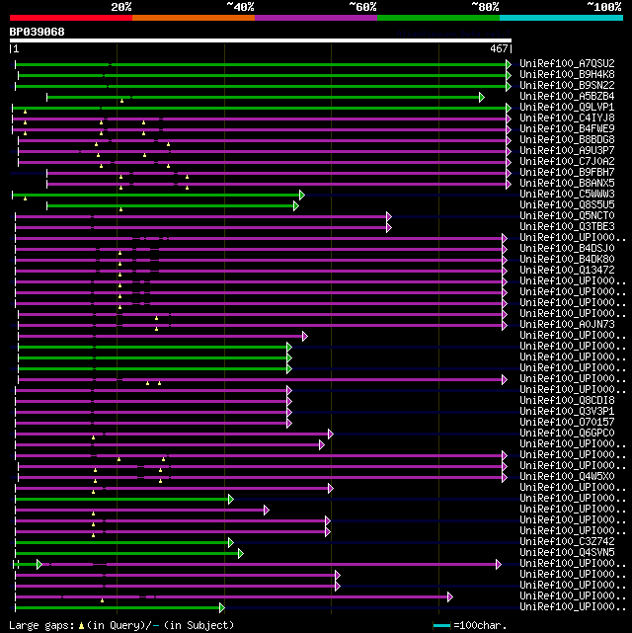Select the UniRef100_C3Z742 label

[567, 542]
